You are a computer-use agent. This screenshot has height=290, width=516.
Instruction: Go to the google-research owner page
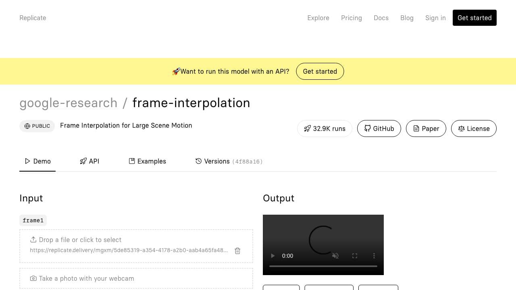pos(69,103)
